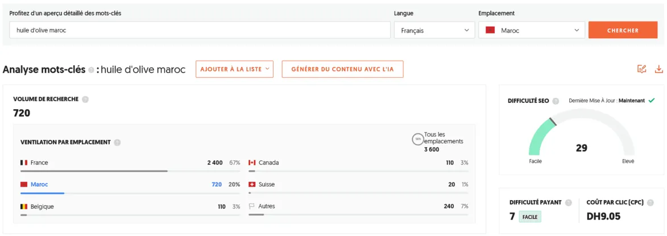Click the green checkmark after Maintenant
This screenshot has height=236, width=667.
[x=651, y=101]
